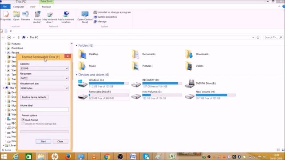Image resolution: width=285 pixels, height=160 pixels.
Task: Collapse the Folders (6) group
Action: tap(77, 45)
